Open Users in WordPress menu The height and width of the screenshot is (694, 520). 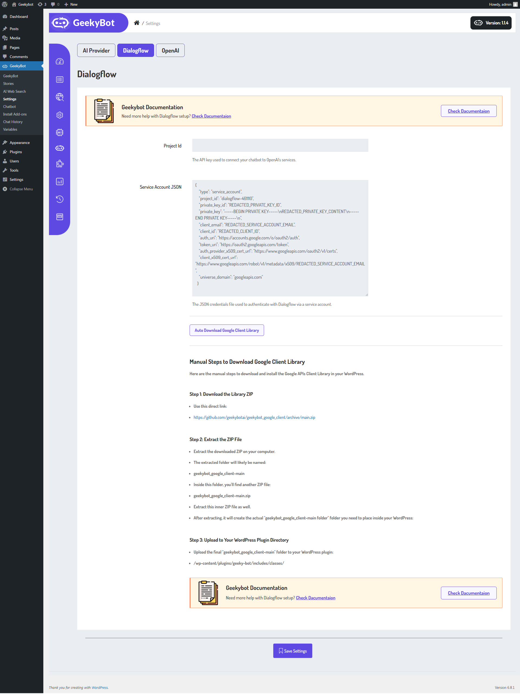pos(22,161)
